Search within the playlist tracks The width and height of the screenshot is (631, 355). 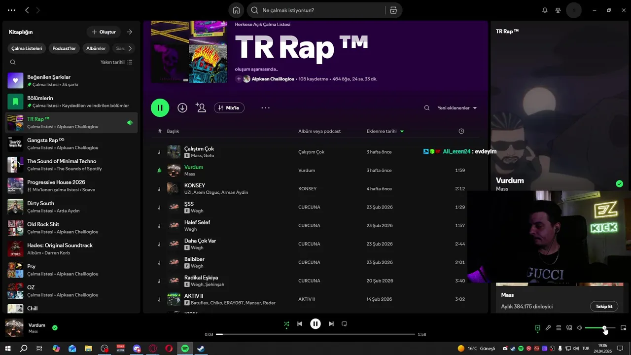427,108
